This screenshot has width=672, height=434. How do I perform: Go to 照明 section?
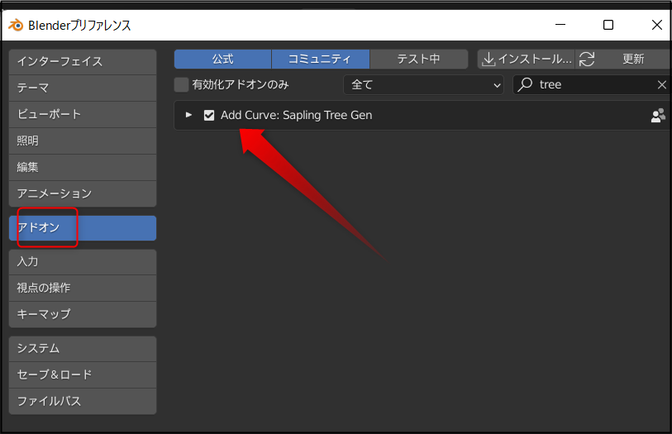(83, 141)
